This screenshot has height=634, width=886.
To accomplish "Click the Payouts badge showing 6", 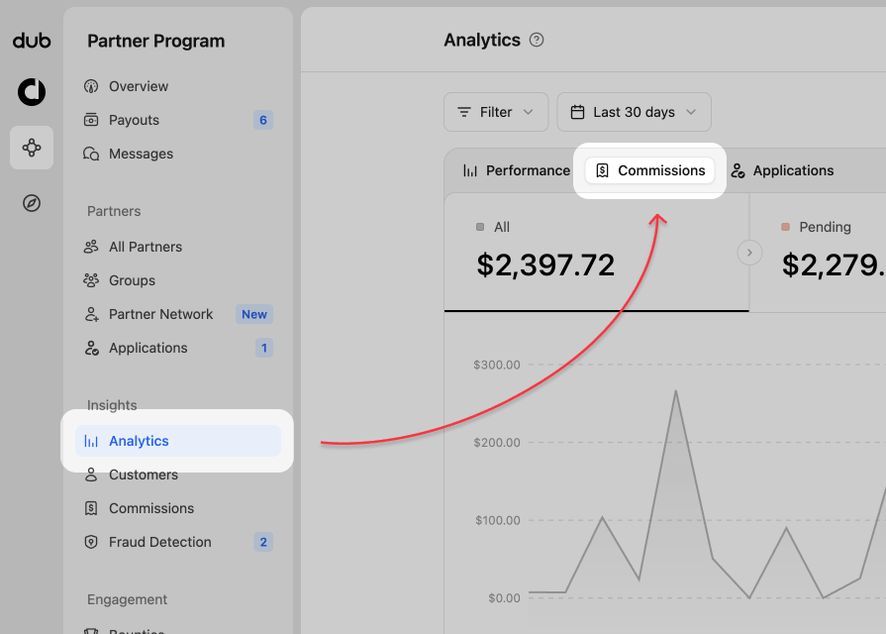I will [263, 120].
